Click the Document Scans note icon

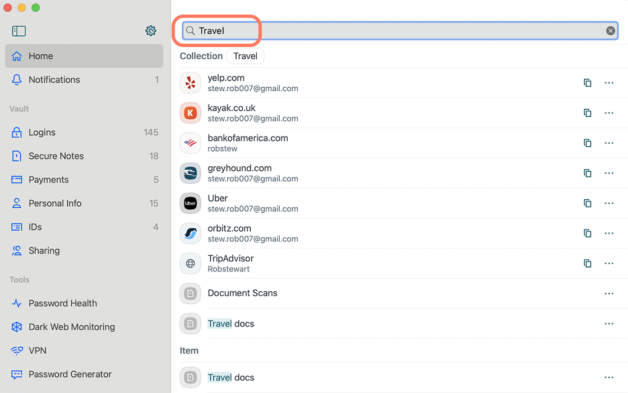(x=190, y=293)
